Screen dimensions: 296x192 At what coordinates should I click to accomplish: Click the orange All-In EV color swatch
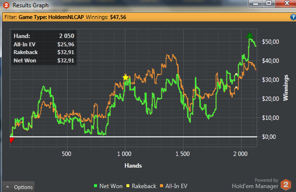coord(161,186)
